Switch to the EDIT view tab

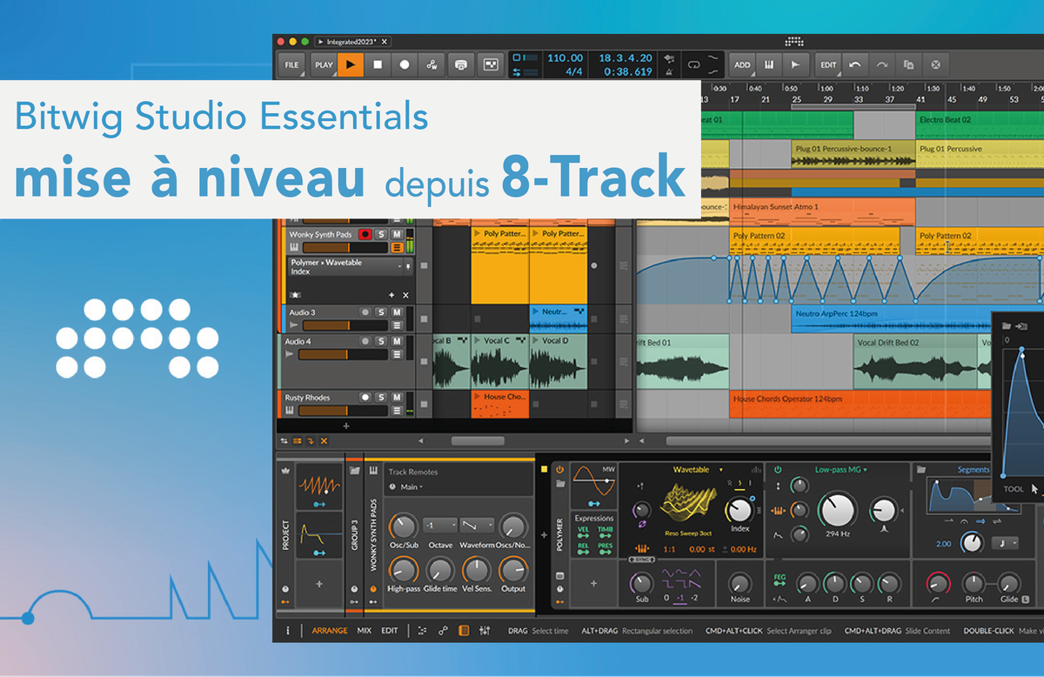[389, 631]
